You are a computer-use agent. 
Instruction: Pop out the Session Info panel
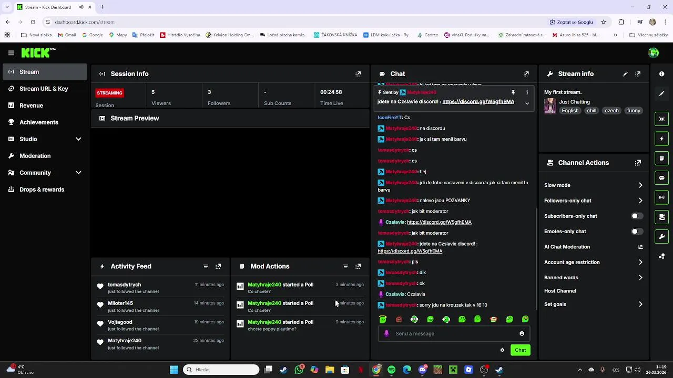358,74
